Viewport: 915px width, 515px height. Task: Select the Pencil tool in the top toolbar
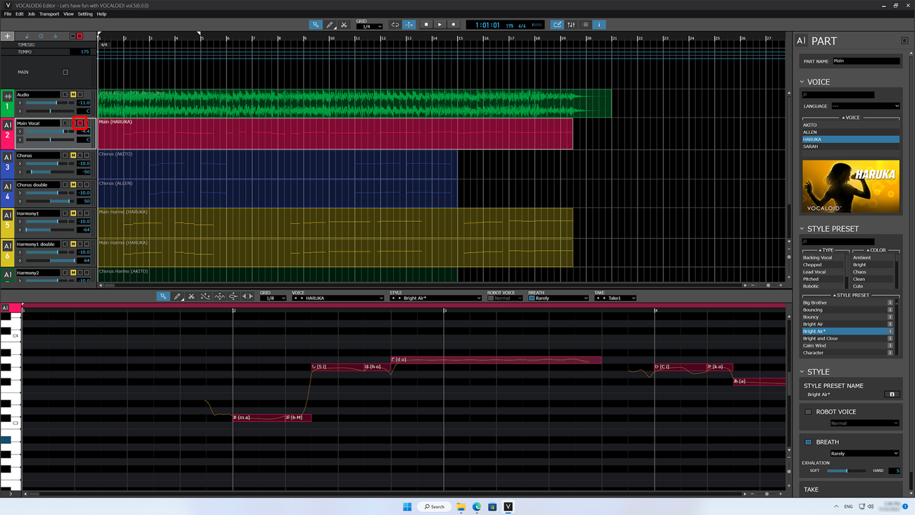(x=329, y=24)
